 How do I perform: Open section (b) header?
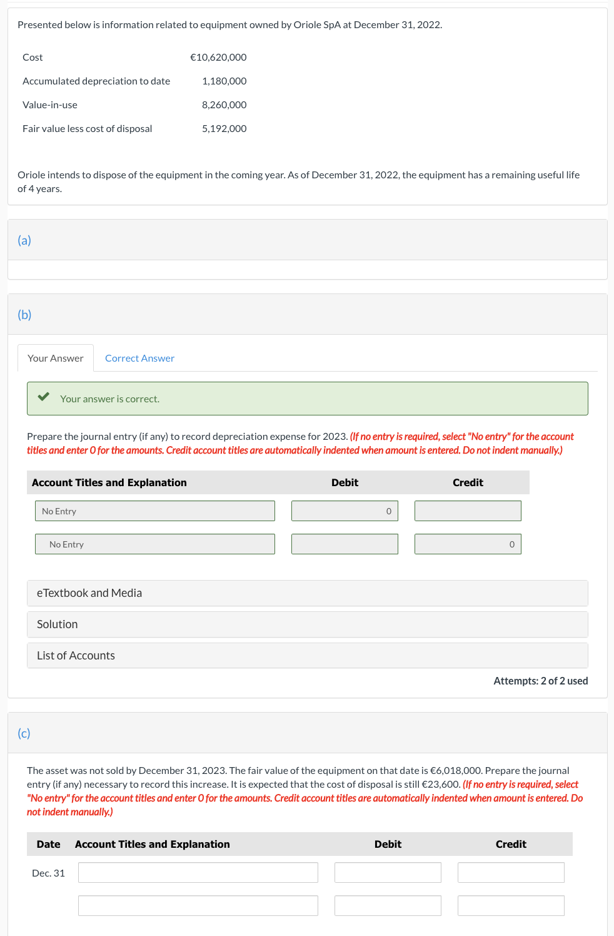[x=24, y=314]
